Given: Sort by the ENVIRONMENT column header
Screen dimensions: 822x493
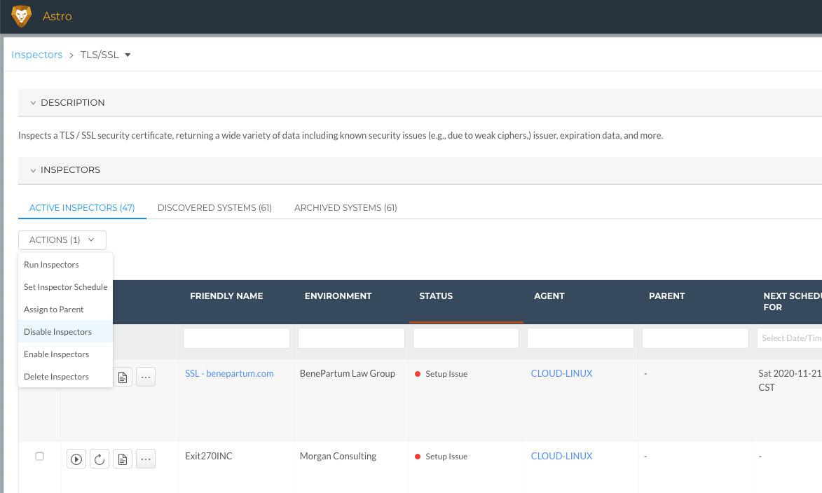Looking at the screenshot, I should [338, 296].
